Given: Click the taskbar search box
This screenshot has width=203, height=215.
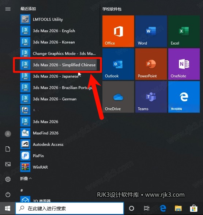Looking at the screenshot, I should 70,208.
